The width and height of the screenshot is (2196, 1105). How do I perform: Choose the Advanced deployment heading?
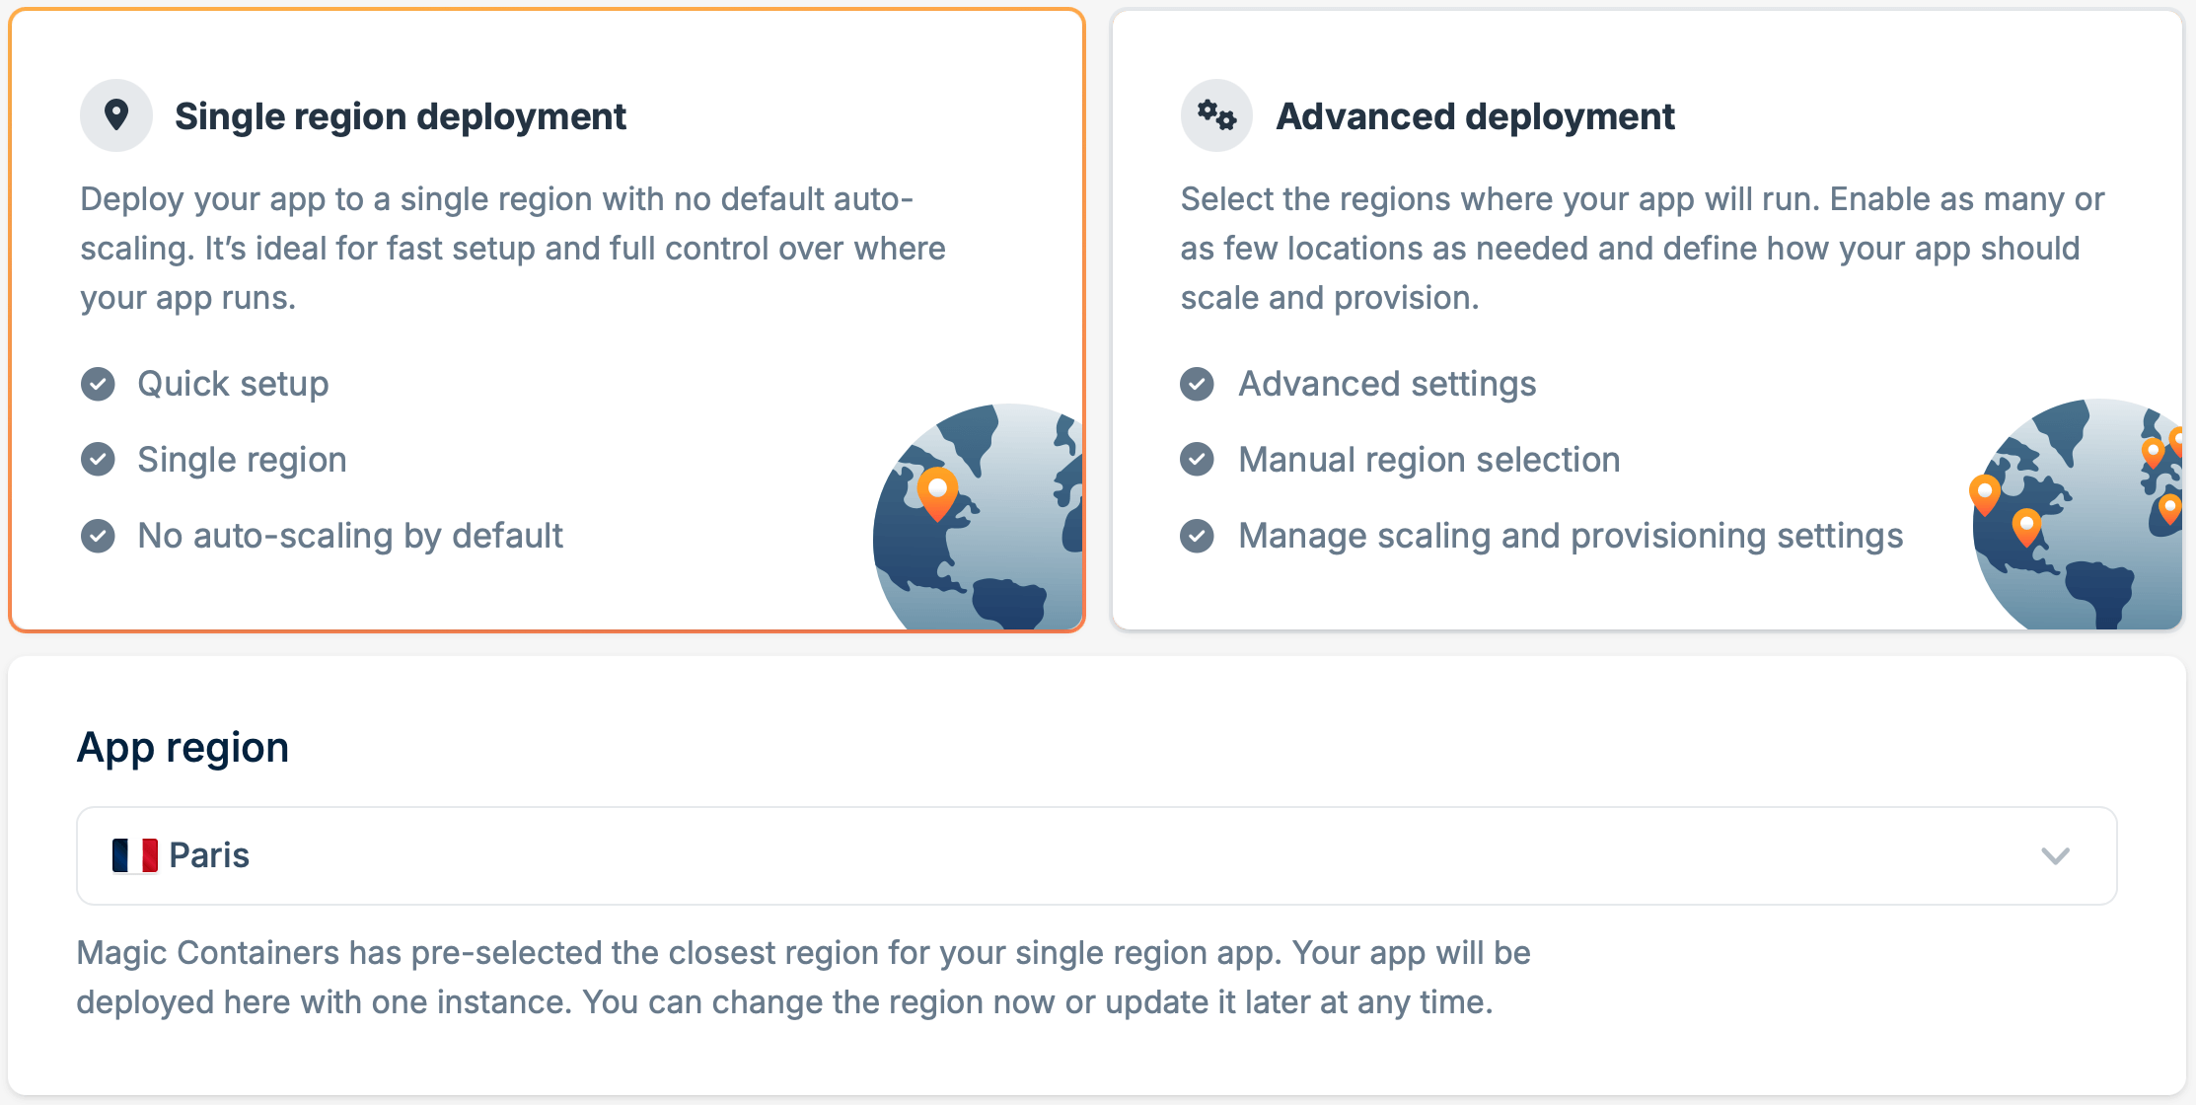click(x=1475, y=116)
